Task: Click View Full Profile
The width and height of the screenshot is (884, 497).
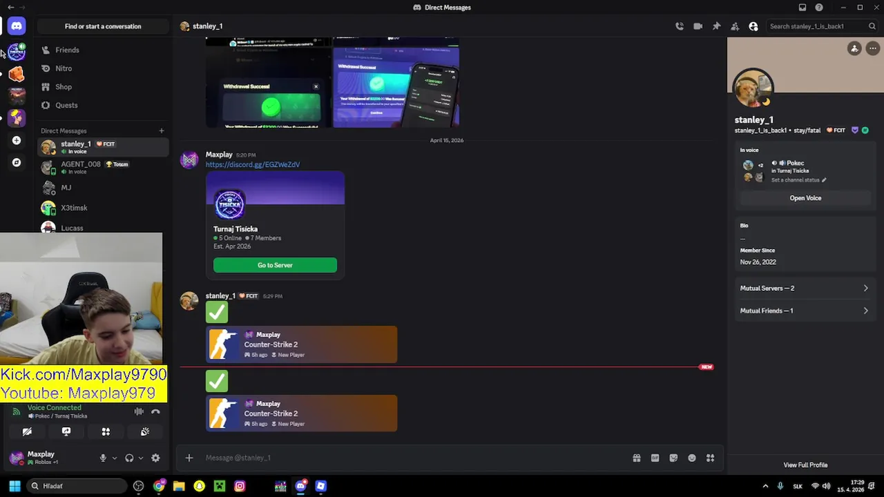Action: pos(805,465)
